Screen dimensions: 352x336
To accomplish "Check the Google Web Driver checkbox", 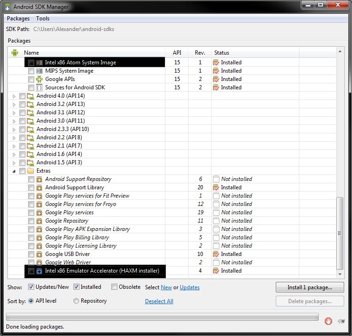I will 31,262.
